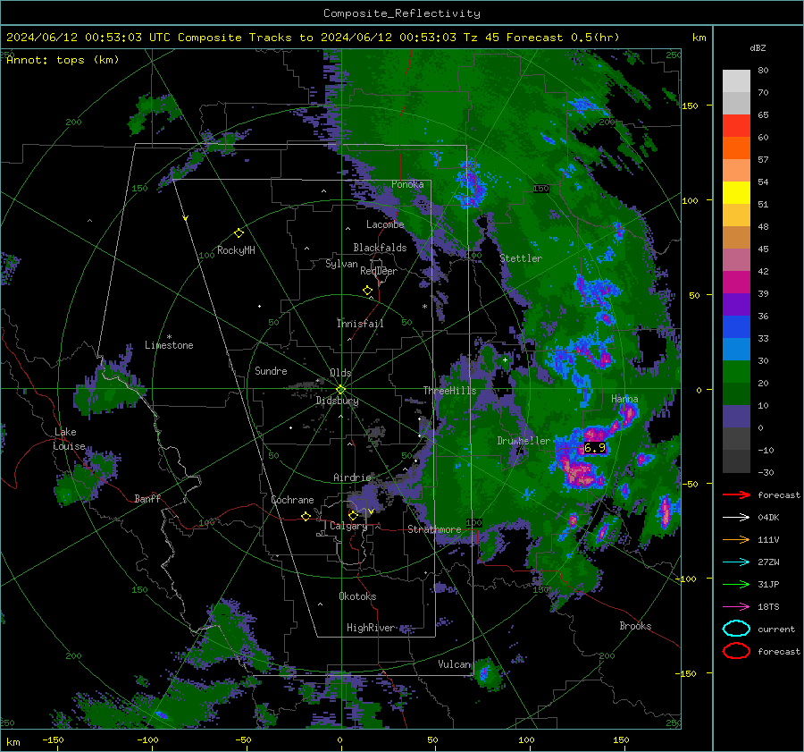This screenshot has height=752, width=804.
Task: Click the Stettler city label
Action: point(521,258)
